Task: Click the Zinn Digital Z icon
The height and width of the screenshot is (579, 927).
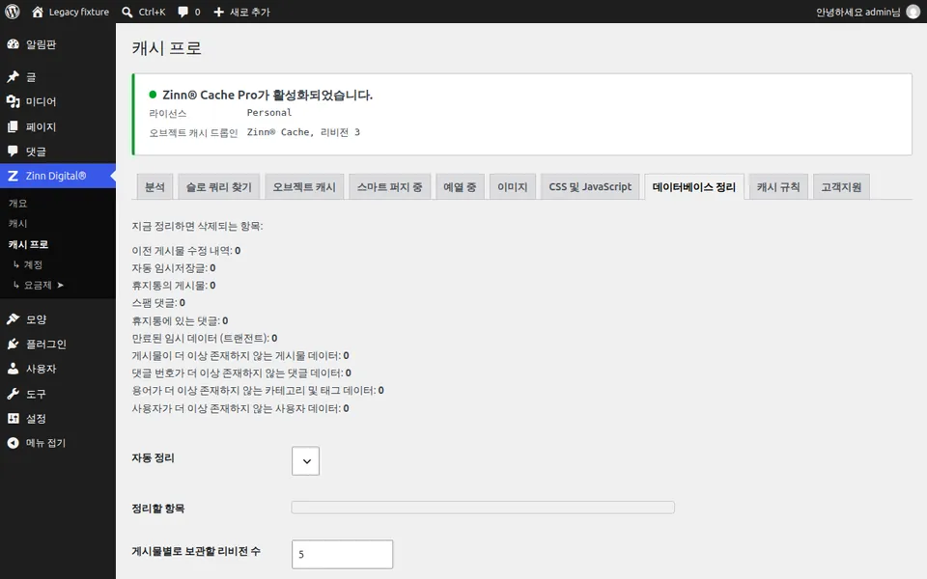Action: tap(13, 176)
